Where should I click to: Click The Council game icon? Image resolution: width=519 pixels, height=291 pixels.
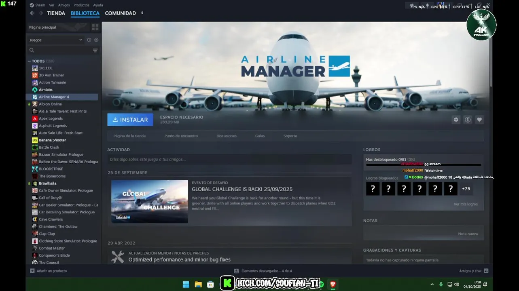tap(35, 262)
